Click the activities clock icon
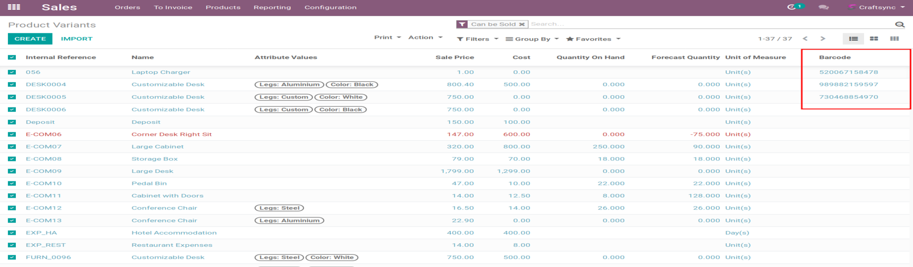Image resolution: width=913 pixels, height=267 pixels. 792,7
